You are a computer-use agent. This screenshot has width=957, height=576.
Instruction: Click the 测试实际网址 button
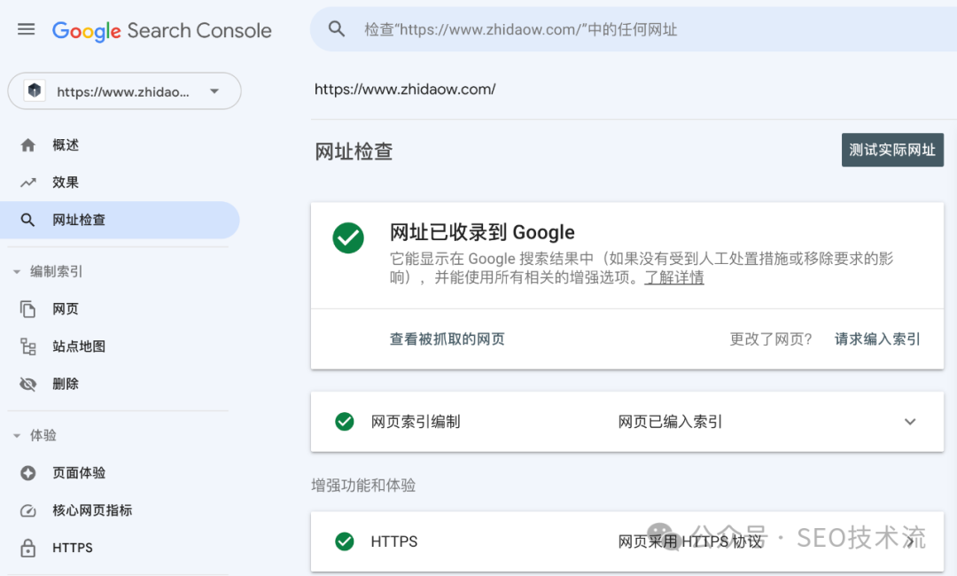(x=891, y=150)
